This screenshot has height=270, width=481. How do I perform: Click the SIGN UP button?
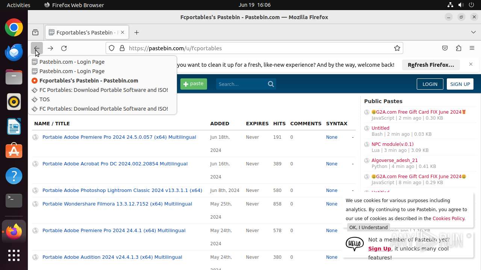460,84
